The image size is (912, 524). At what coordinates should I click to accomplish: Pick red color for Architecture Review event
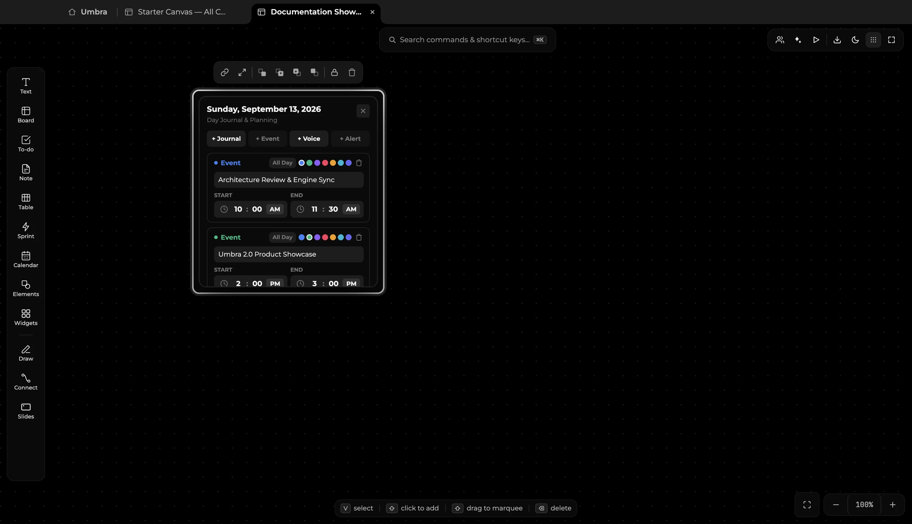(325, 163)
